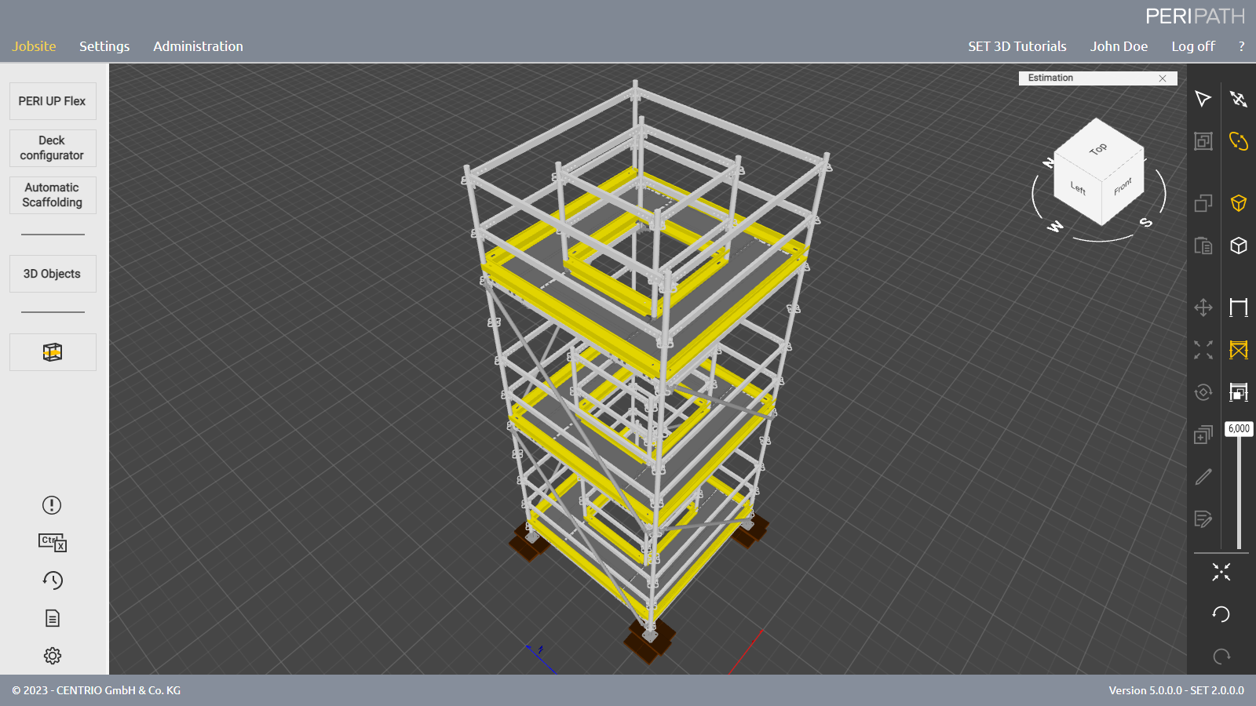Toggle the yellow scaffold bracing display icon
1256x706 pixels.
(1238, 350)
